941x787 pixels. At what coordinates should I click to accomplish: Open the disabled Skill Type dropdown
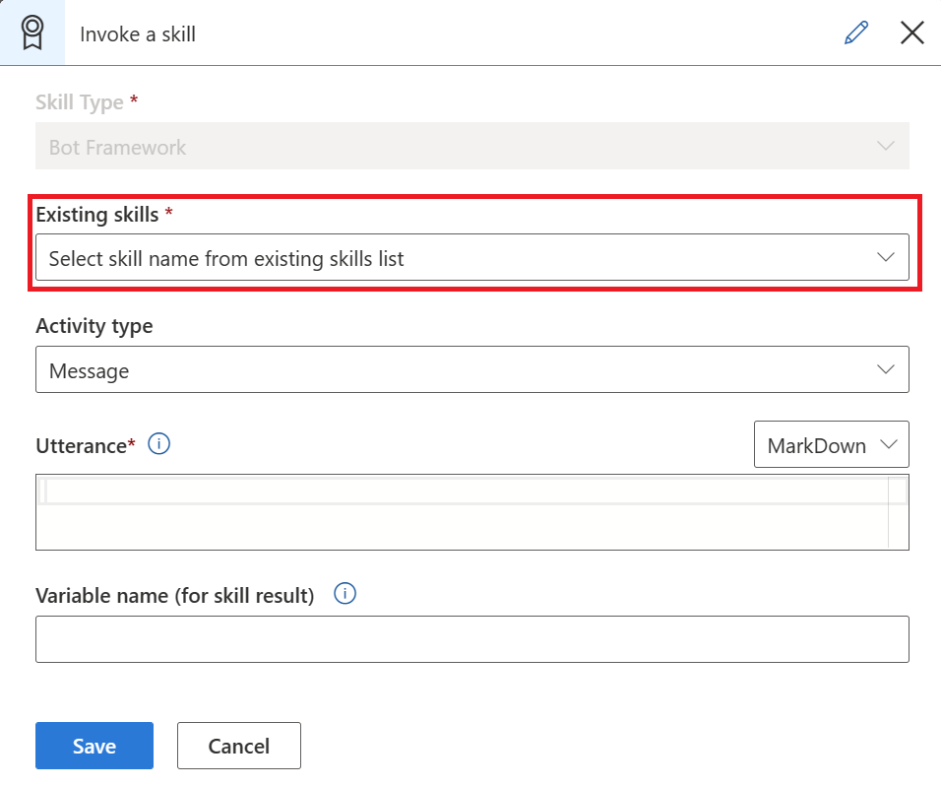pyautogui.click(x=472, y=146)
